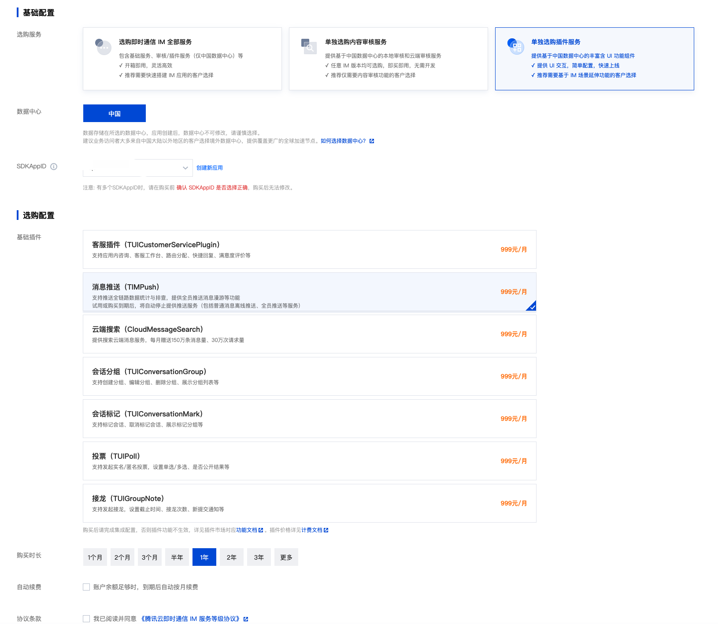This screenshot has width=718, height=624.
Task: Click external link icon after 计费文档
Action: tap(326, 530)
